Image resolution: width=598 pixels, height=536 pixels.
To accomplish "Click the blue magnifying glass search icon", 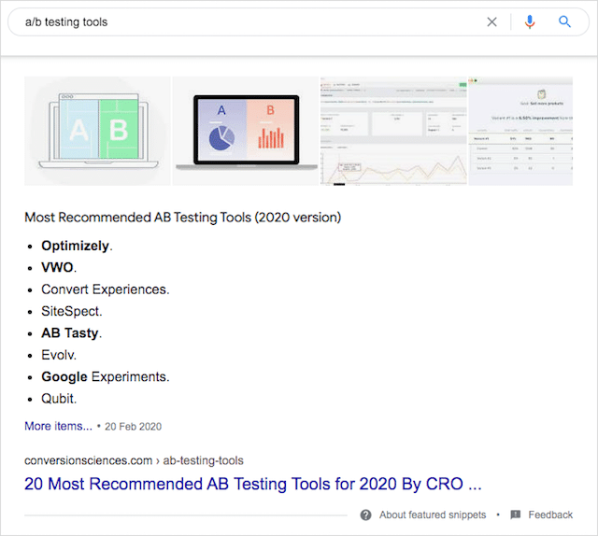I will 564,21.
